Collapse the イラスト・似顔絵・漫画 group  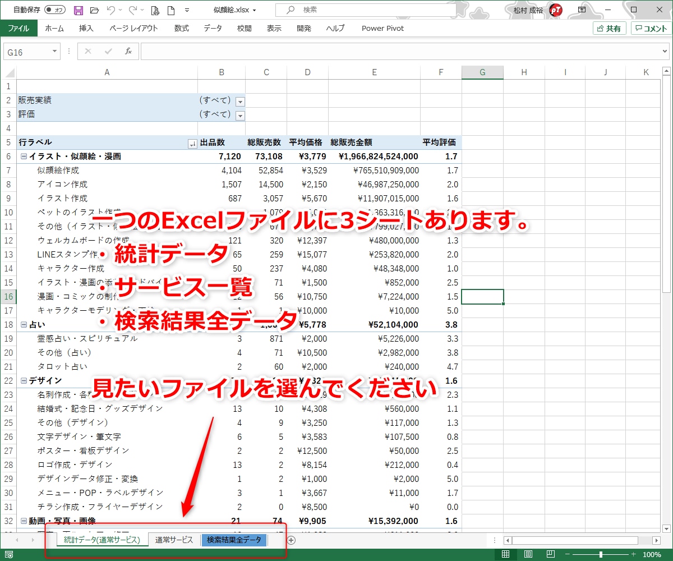[x=24, y=157]
